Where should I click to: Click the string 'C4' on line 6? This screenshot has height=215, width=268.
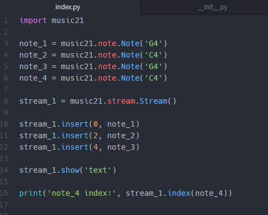[x=153, y=78]
